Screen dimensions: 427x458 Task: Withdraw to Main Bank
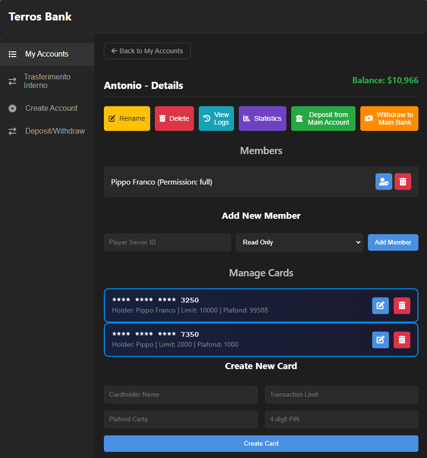(x=389, y=118)
